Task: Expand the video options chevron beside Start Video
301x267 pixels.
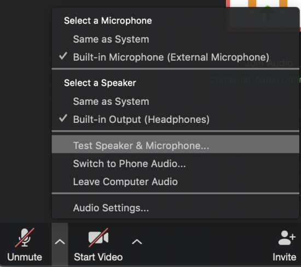Action: (137, 242)
